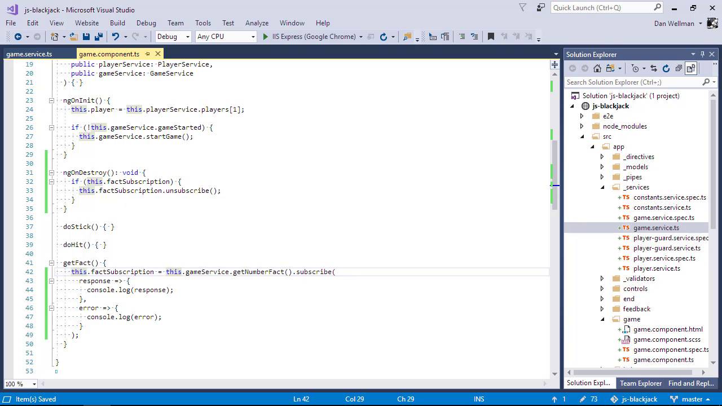Click the editor split window handle
The width and height of the screenshot is (722, 406).
click(x=555, y=65)
